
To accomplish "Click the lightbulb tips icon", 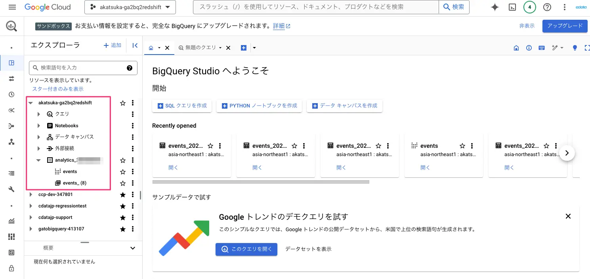I will (575, 48).
